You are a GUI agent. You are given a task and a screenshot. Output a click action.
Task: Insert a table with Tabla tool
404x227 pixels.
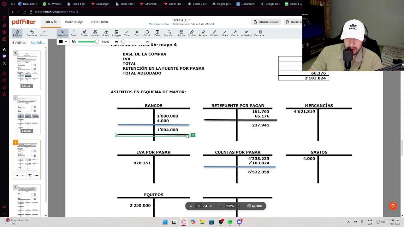[x=157, y=33]
